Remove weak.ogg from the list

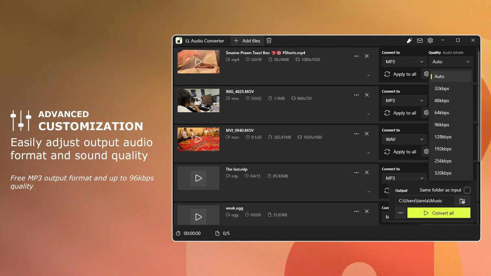click(367, 211)
